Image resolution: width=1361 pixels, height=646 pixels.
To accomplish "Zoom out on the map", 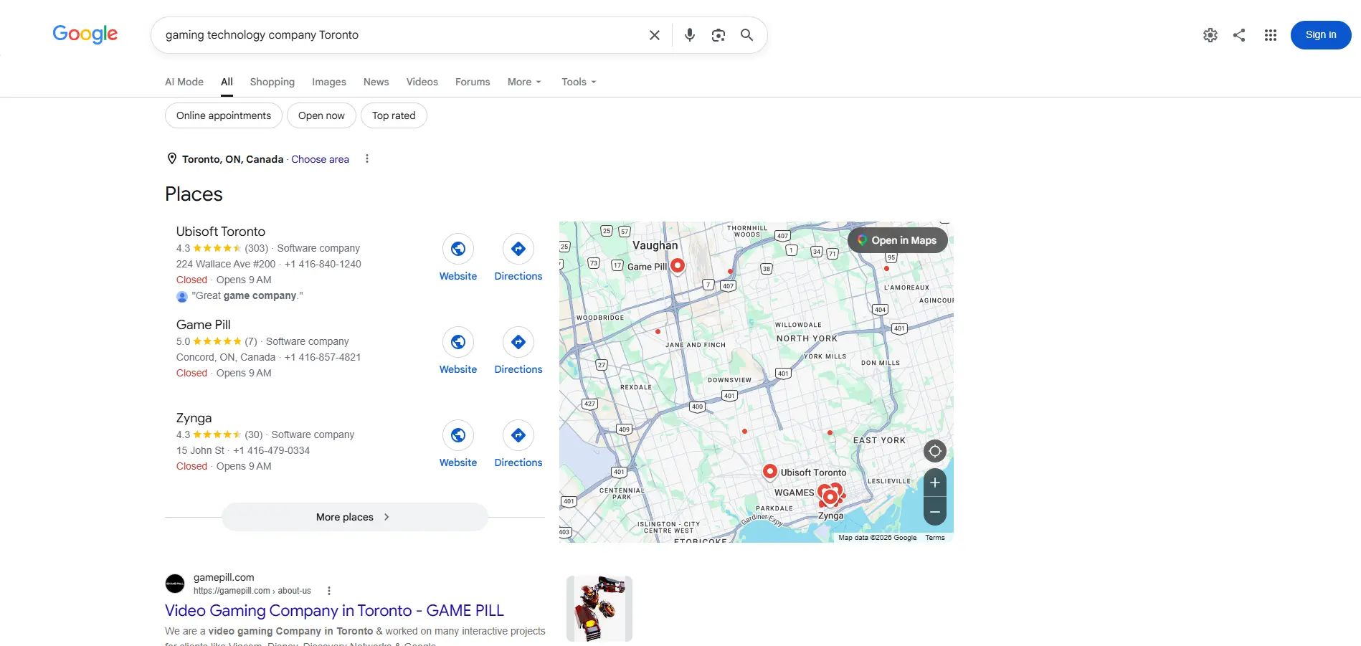I will [x=934, y=512].
